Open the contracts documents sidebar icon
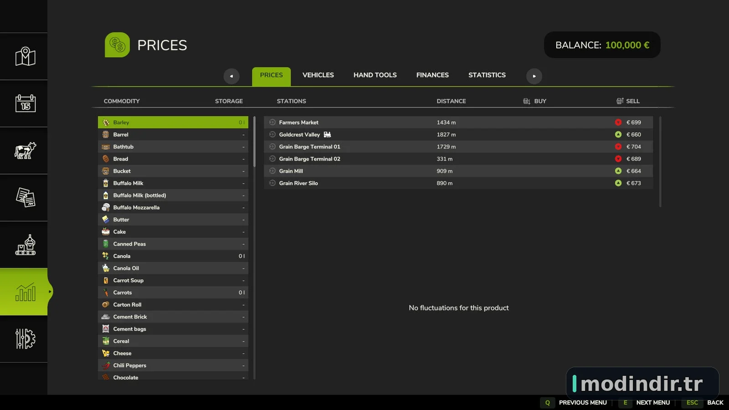 (x=25, y=197)
